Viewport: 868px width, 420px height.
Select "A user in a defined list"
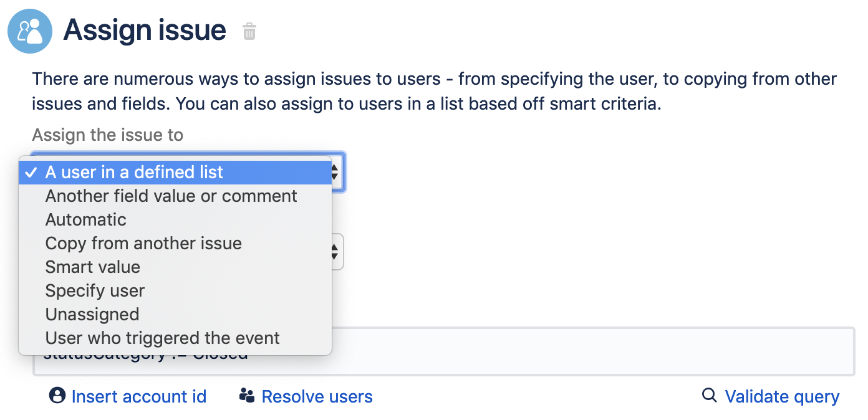[x=134, y=173]
